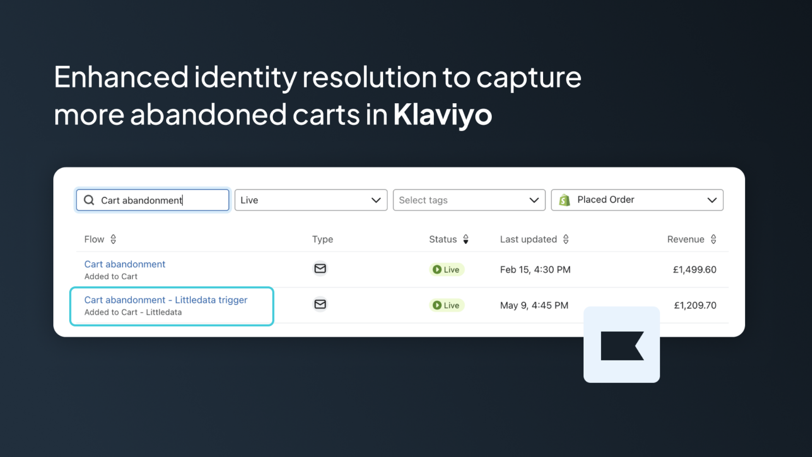Click Live status badge for Littledata trigger row

447,305
